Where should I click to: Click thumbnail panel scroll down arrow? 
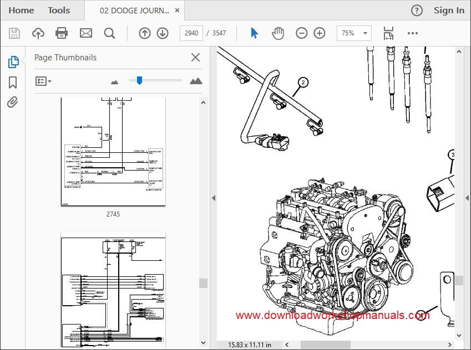204,343
